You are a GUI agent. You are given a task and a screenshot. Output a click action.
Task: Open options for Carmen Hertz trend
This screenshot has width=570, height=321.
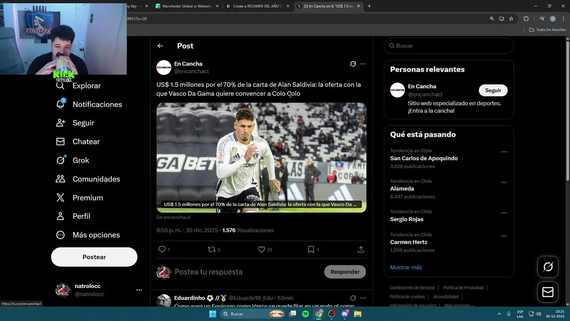[504, 236]
